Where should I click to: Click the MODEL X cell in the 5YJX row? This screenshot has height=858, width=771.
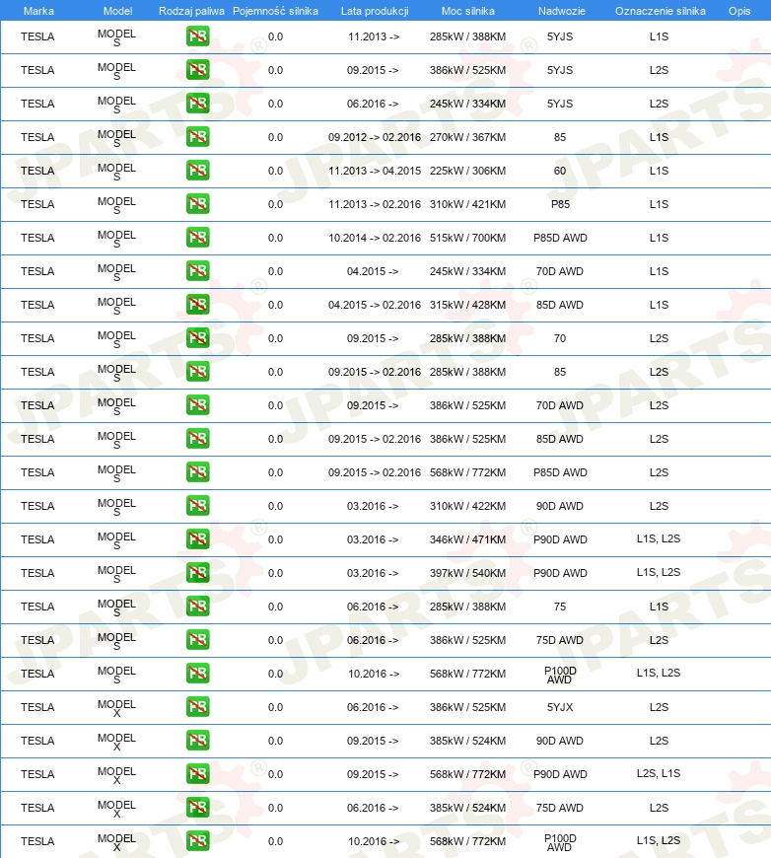(x=116, y=708)
